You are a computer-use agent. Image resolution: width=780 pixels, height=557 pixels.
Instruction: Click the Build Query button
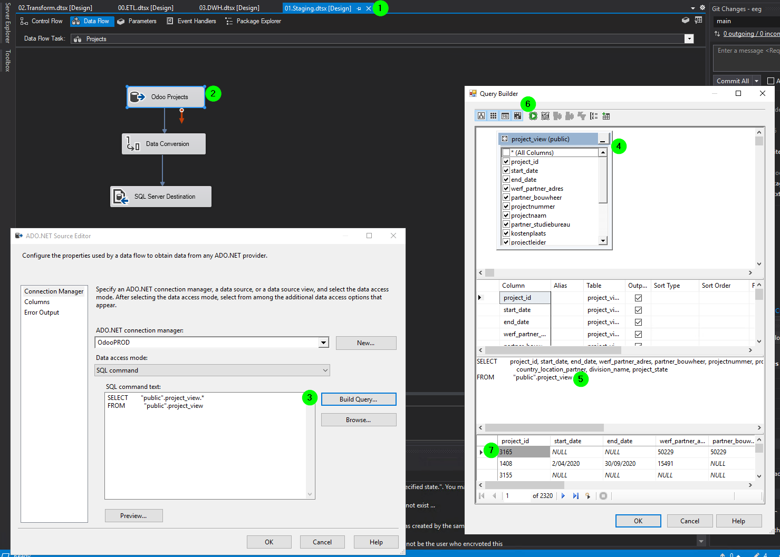pyautogui.click(x=359, y=399)
